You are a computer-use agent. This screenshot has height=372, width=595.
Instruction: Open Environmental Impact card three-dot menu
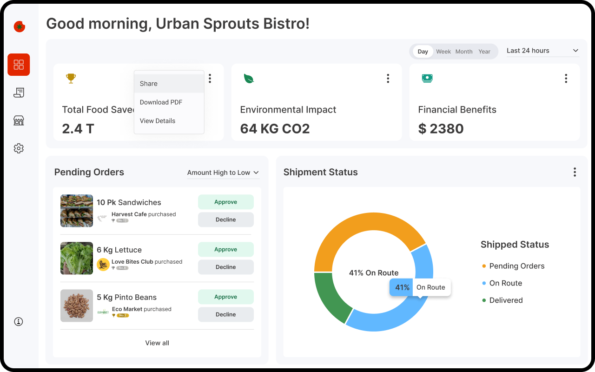pyautogui.click(x=388, y=79)
